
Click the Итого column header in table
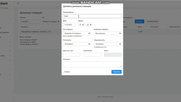click(140, 27)
